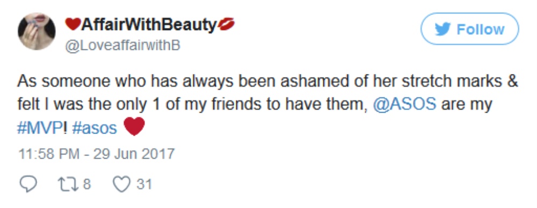Click the 29 Jun 2017 date

[134, 154]
